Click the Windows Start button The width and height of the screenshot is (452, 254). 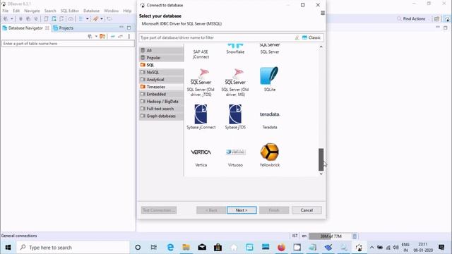click(x=8, y=248)
